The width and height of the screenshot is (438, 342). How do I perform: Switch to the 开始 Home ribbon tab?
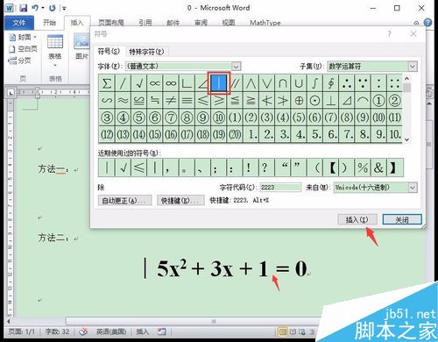tap(49, 23)
